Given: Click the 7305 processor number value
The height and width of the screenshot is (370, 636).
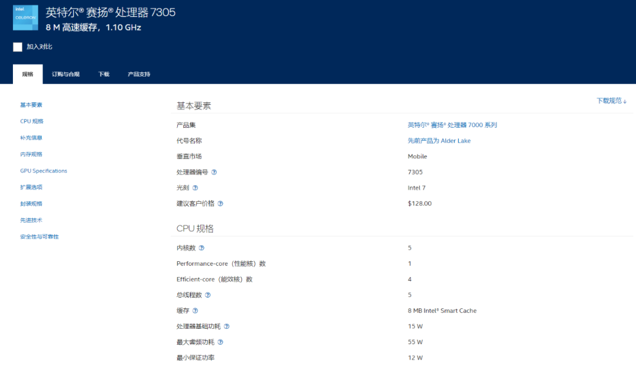Looking at the screenshot, I should pos(415,172).
